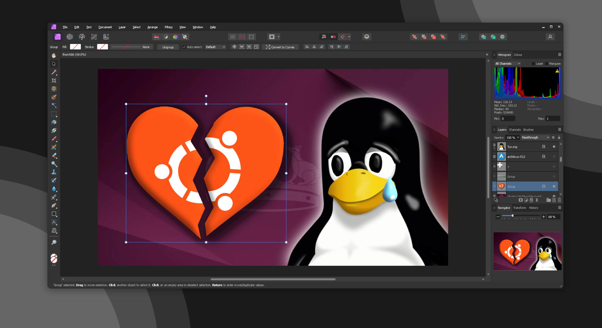
Task: Click the Deselect red-cross toolbar icon
Action: [x=242, y=37]
